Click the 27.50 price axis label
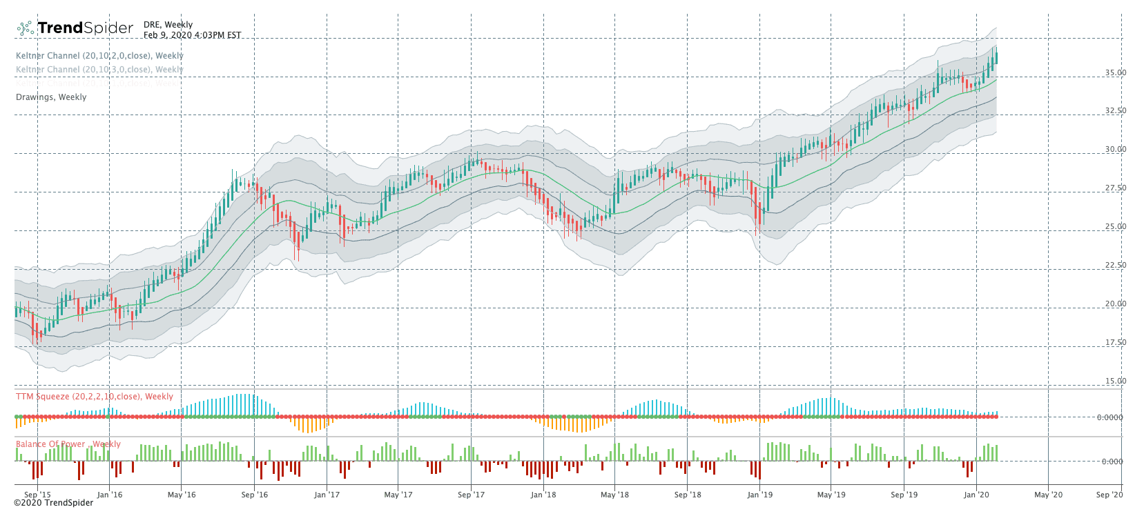The height and width of the screenshot is (516, 1144). pos(1116,188)
